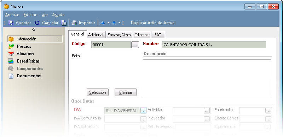Open the Ayuda menu
283x137 pixels.
[x=58, y=15]
